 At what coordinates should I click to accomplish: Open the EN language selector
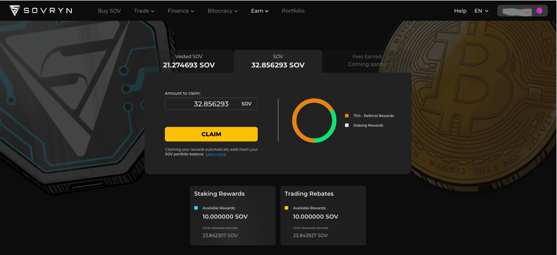coord(482,11)
